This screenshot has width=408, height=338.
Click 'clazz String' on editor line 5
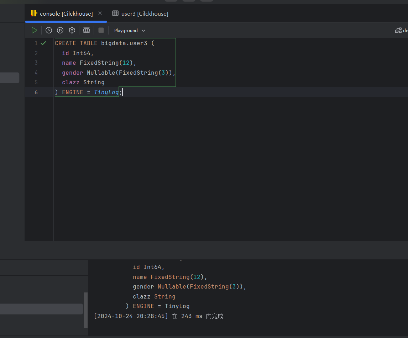[x=83, y=83]
